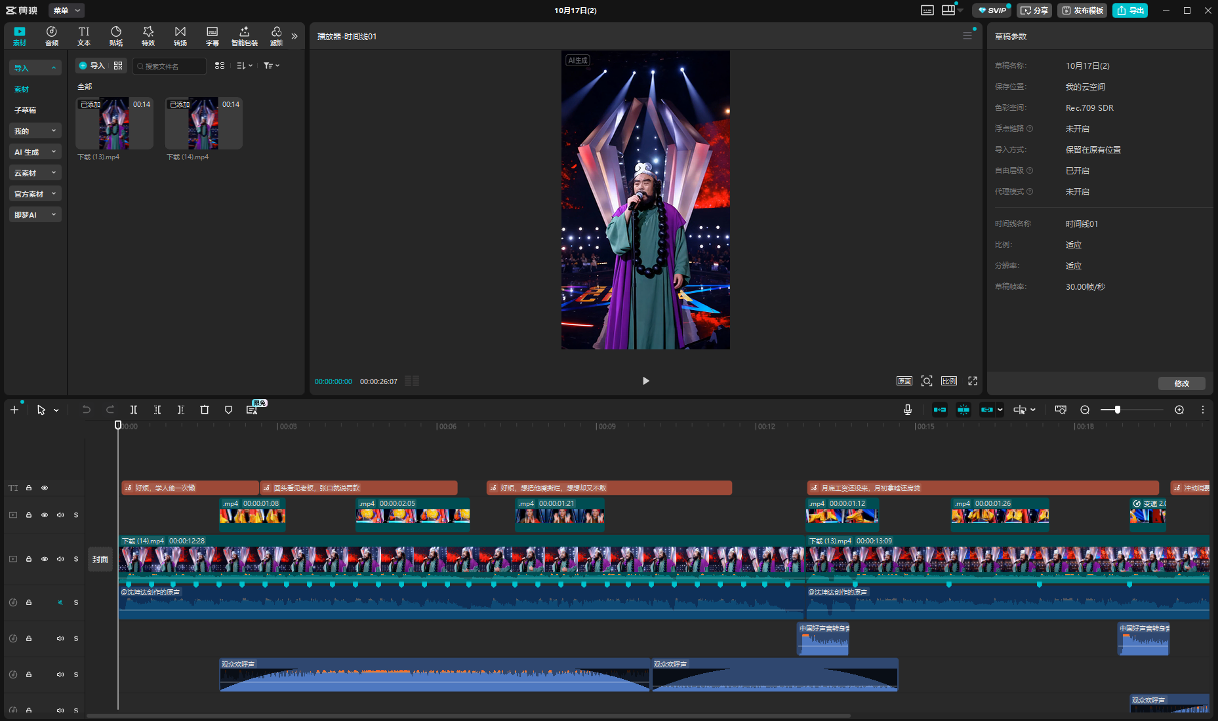Viewport: 1218px width, 721px height.
Task: Switch to the 音频 tab
Action: point(52,36)
